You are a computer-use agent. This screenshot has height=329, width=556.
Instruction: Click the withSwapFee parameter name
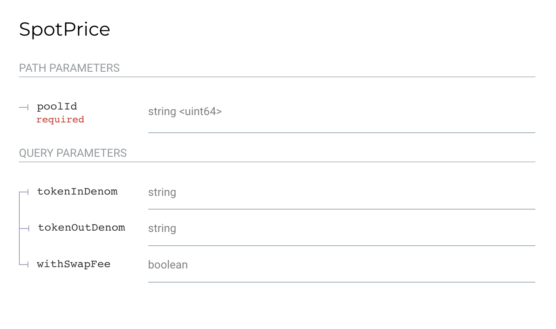[x=74, y=264]
